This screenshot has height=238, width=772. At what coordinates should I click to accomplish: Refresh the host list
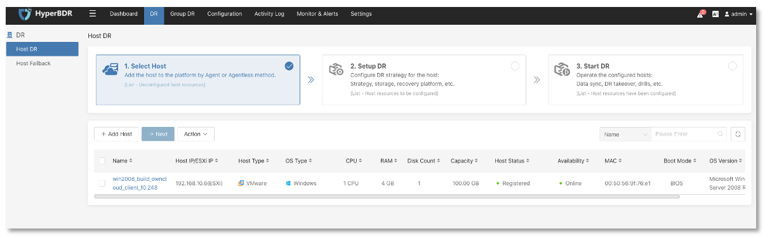tap(738, 134)
